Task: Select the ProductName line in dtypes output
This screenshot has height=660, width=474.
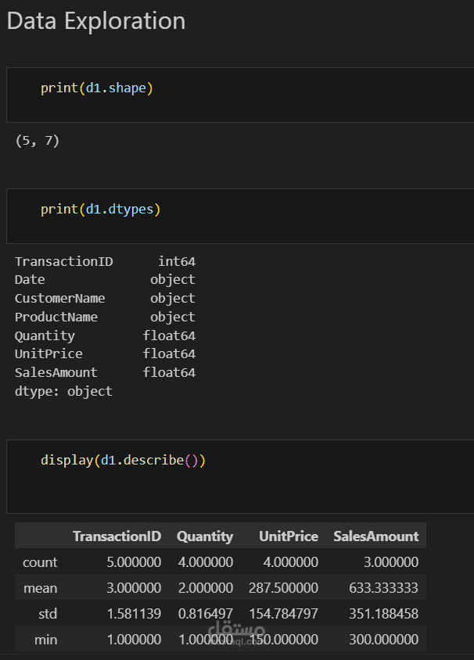Action: [x=105, y=317]
